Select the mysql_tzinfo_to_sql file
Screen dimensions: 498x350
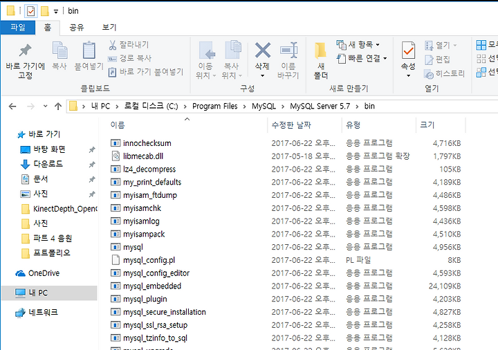pyautogui.click(x=155, y=338)
